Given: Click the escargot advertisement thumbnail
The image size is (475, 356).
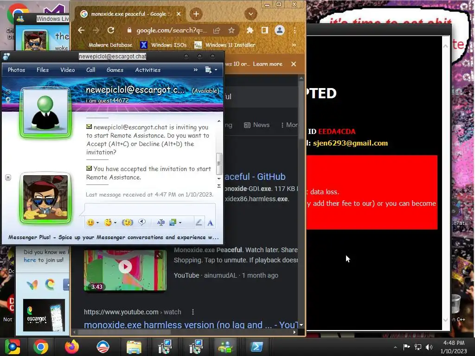Looking at the screenshot, I should [x=44, y=315].
